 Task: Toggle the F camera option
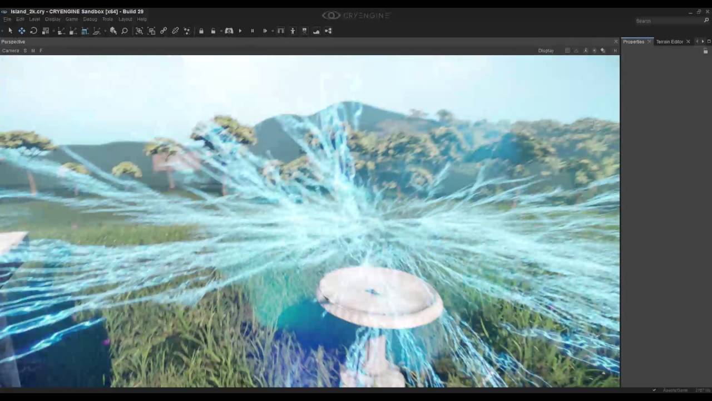[x=41, y=51]
